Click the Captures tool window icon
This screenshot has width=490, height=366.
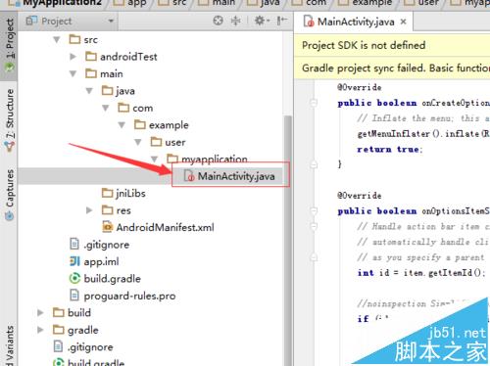9,215
